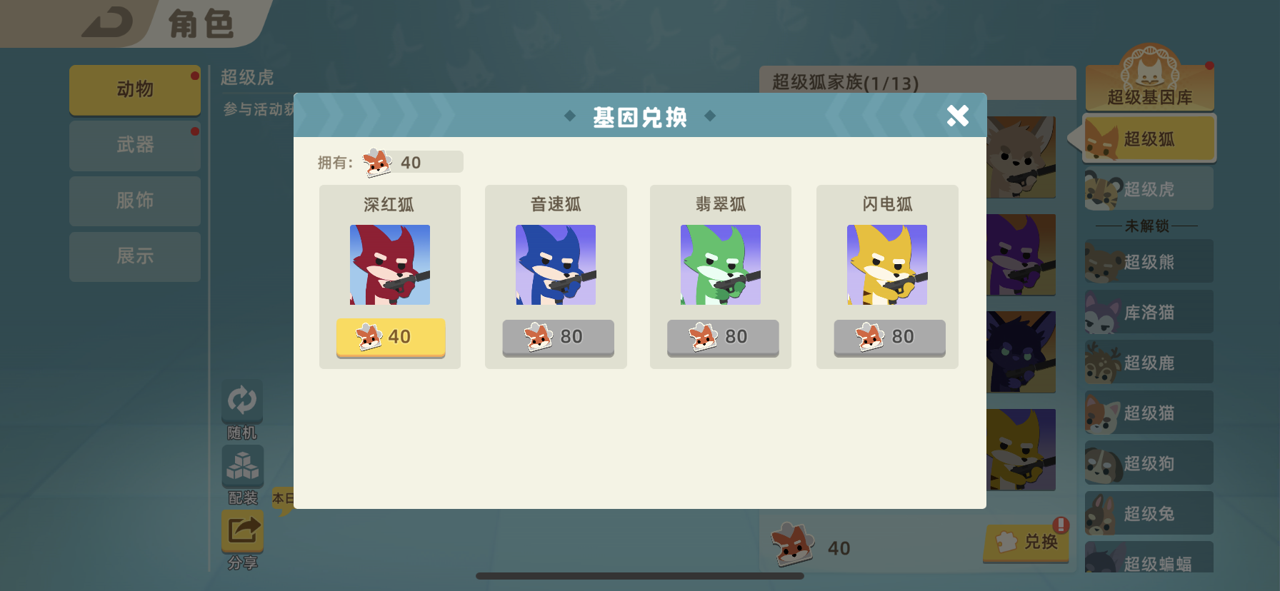Image resolution: width=1280 pixels, height=591 pixels.
Task: Close the 基因兑换 dialog
Action: (957, 116)
